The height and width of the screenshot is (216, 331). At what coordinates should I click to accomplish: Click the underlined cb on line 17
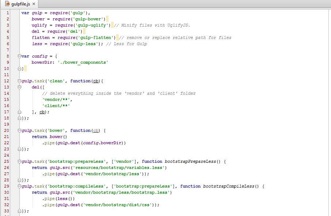click(x=42, y=112)
